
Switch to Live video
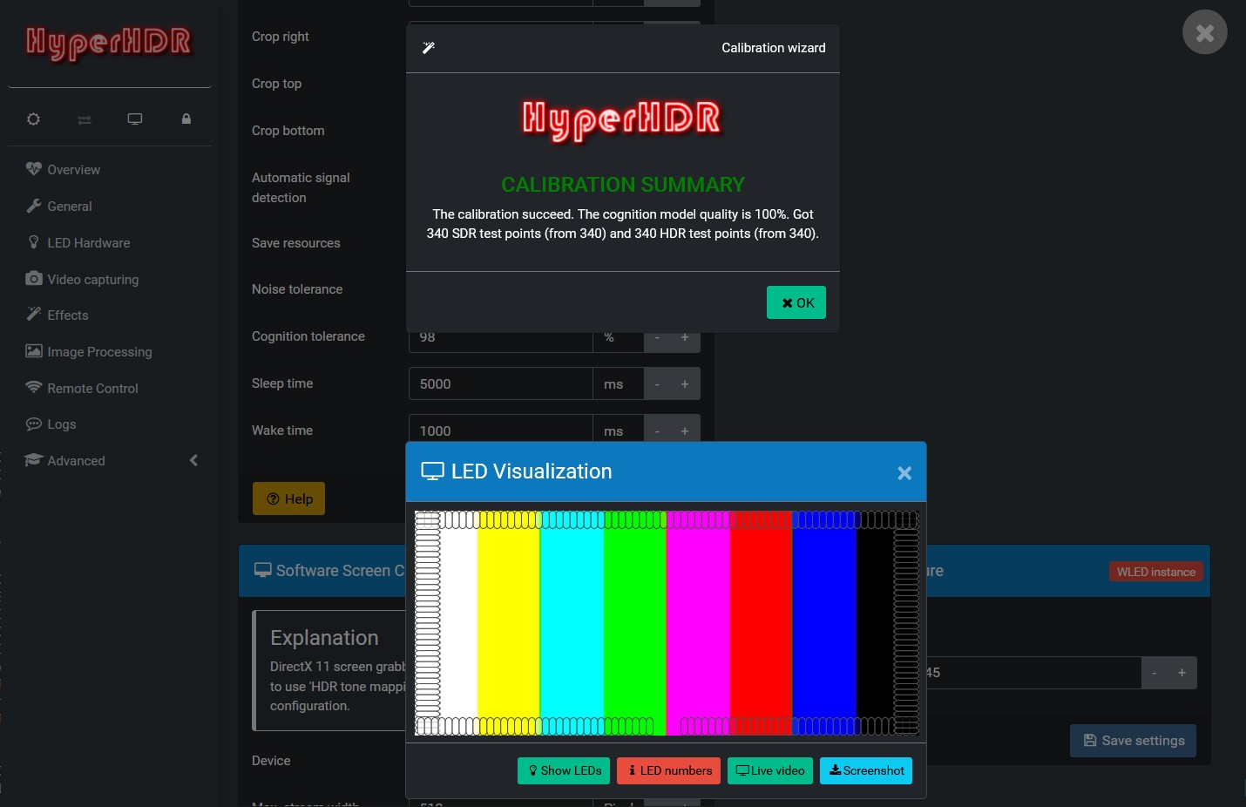point(770,770)
